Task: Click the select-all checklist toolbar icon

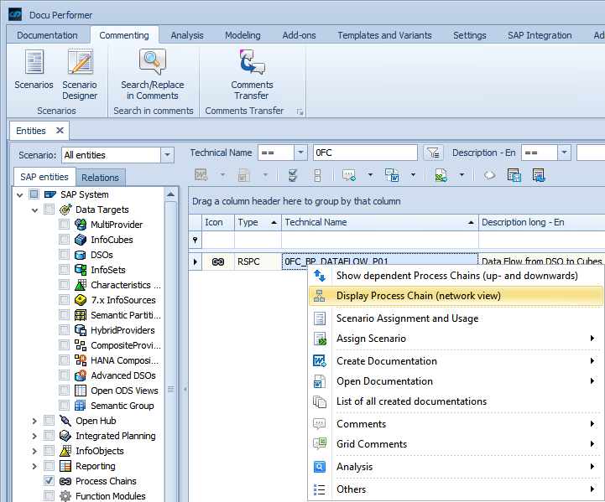Action: click(293, 175)
